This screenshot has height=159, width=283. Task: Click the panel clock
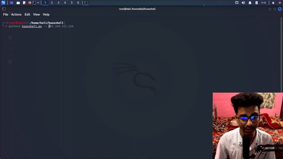point(264,3)
